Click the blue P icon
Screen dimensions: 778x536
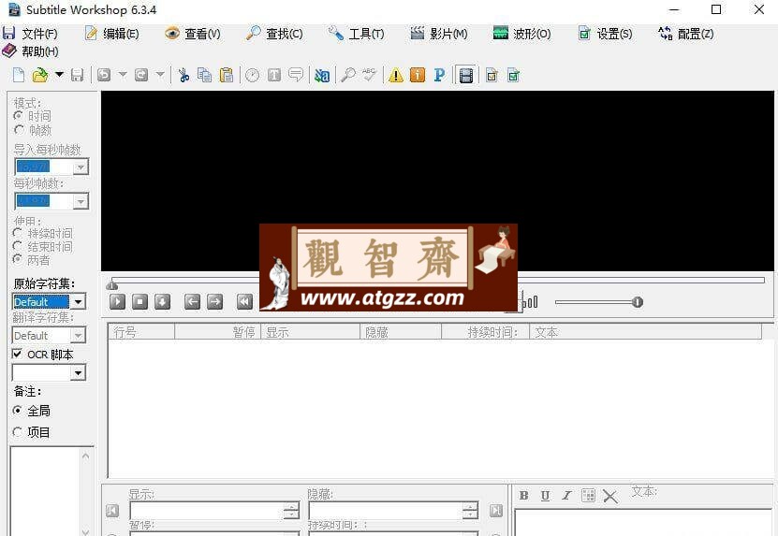coord(439,76)
